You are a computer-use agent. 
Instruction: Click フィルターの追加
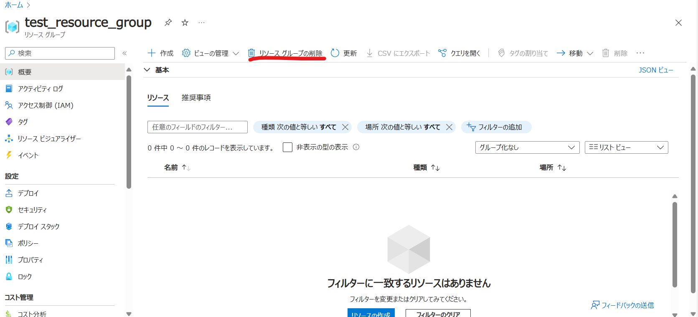496,127
